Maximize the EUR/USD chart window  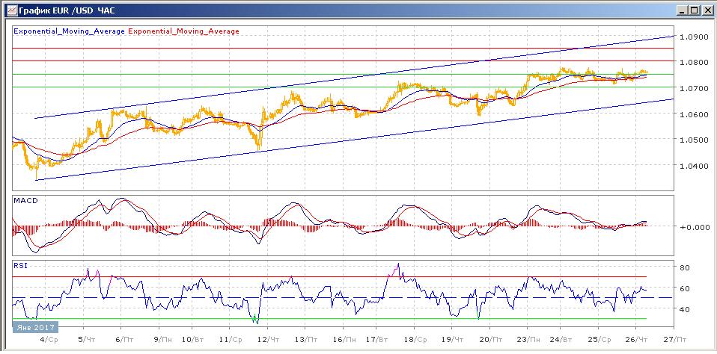695,10
